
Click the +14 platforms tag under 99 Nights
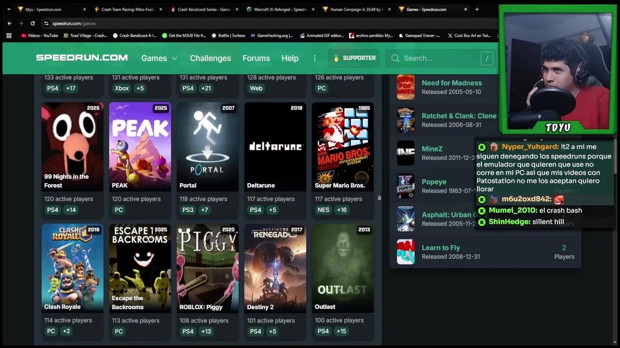pos(71,210)
